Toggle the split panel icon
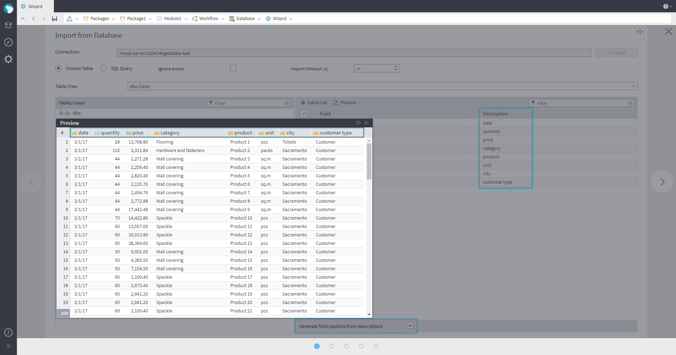This screenshot has width=676, height=355. (x=640, y=32)
